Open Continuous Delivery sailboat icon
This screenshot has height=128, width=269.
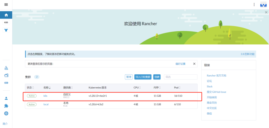[6, 68]
